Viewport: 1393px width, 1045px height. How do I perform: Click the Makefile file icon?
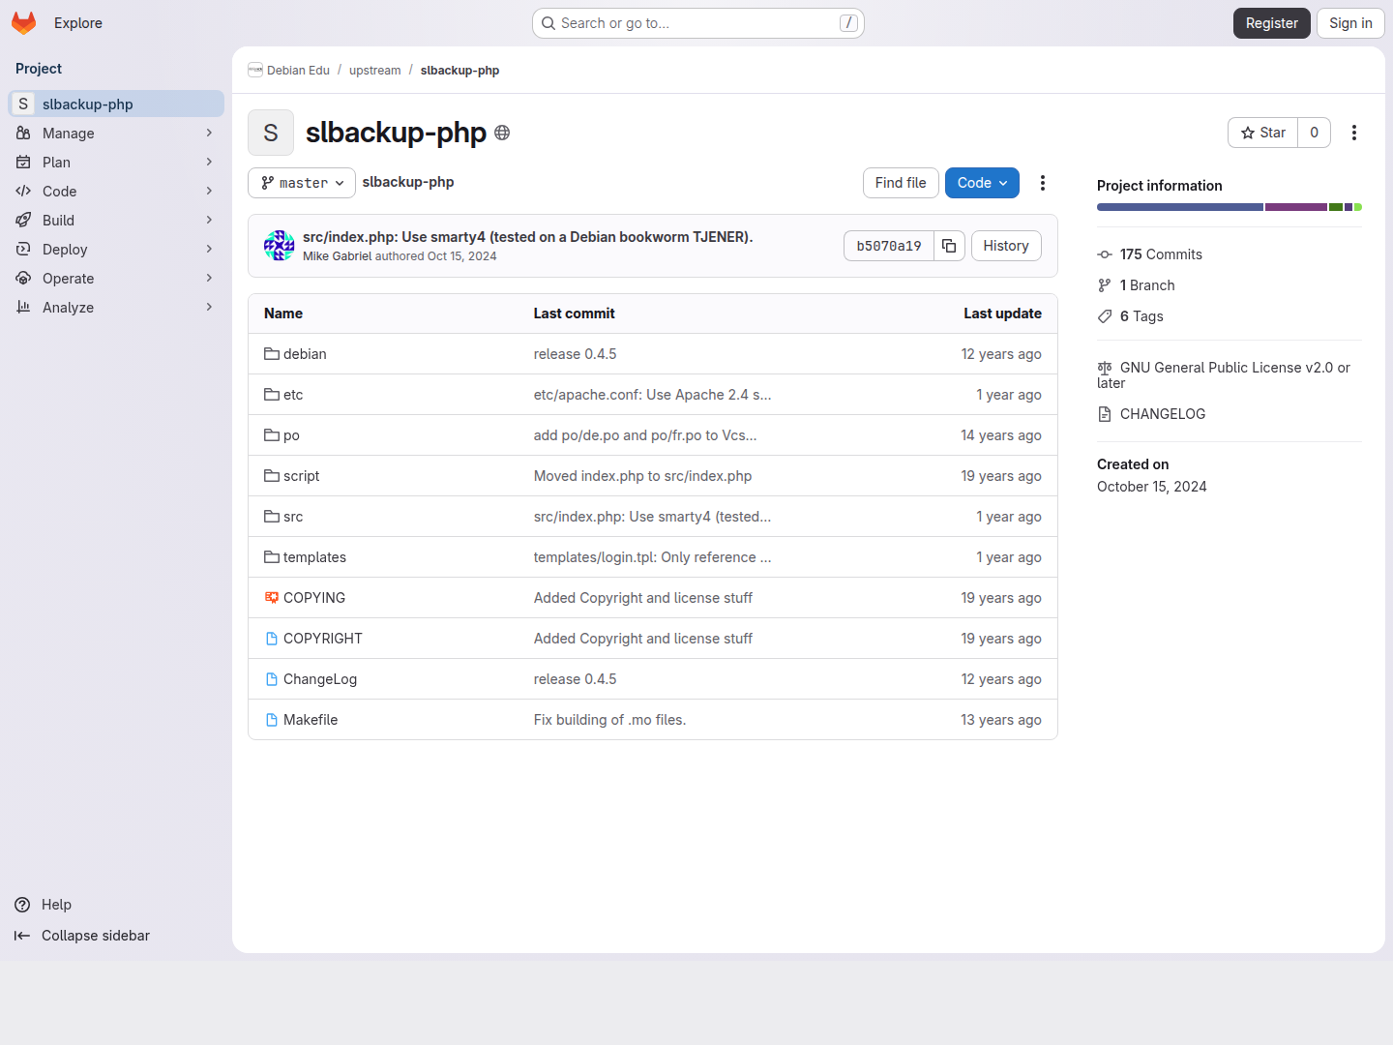272,720
